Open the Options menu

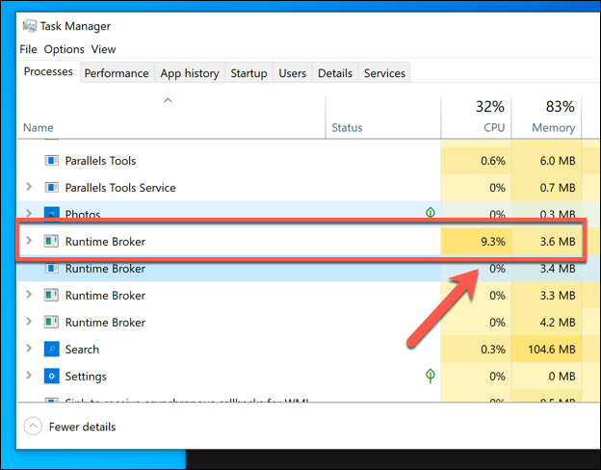[x=64, y=49]
